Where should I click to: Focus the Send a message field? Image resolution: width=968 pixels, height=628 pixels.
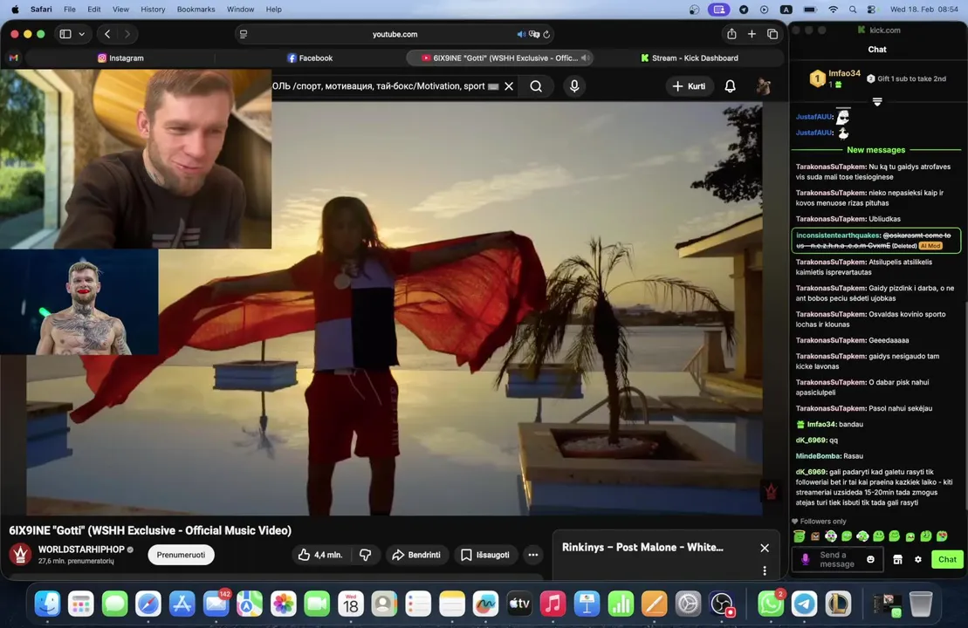click(836, 559)
